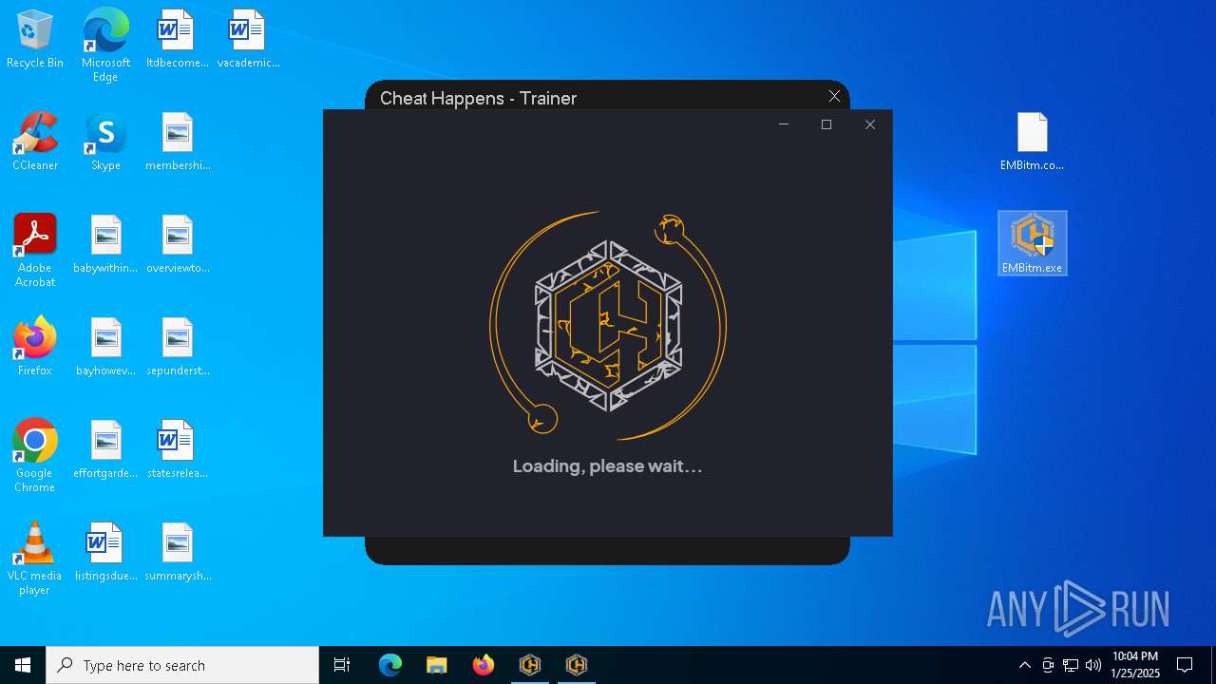Select the babywithin image file

pos(105,245)
